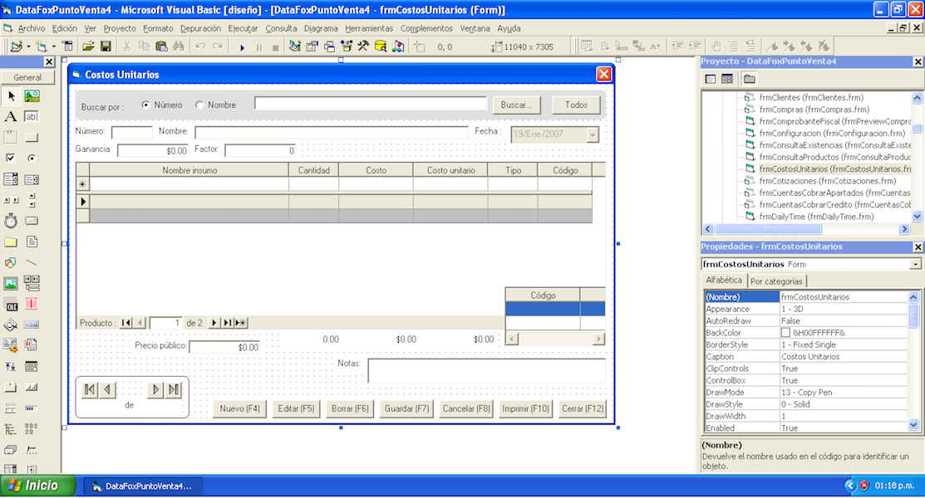The image size is (925, 498).
Task: Save the project using the floppy disk icon
Action: (106, 46)
